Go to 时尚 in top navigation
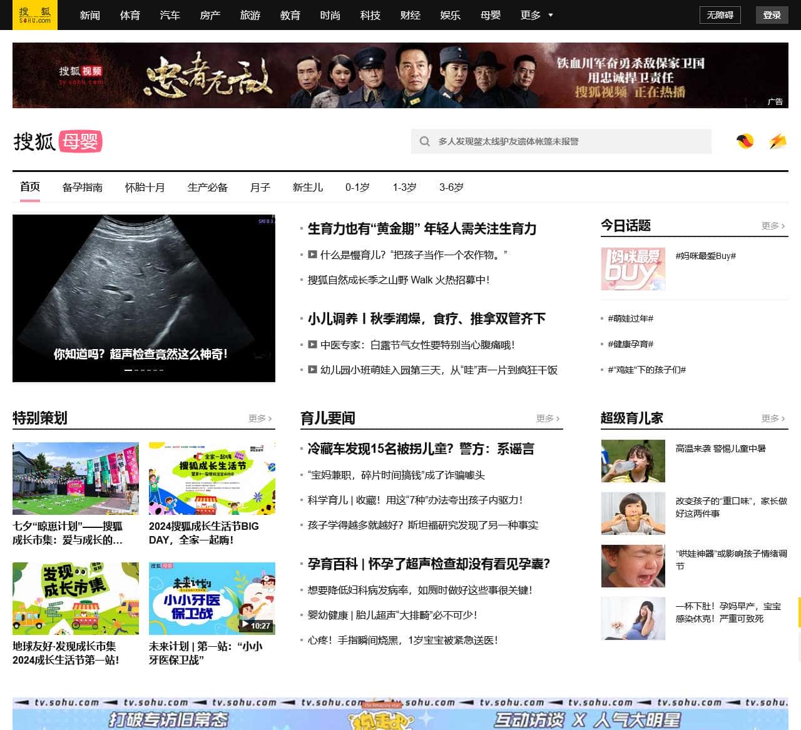Image resolution: width=801 pixels, height=730 pixels. point(330,15)
